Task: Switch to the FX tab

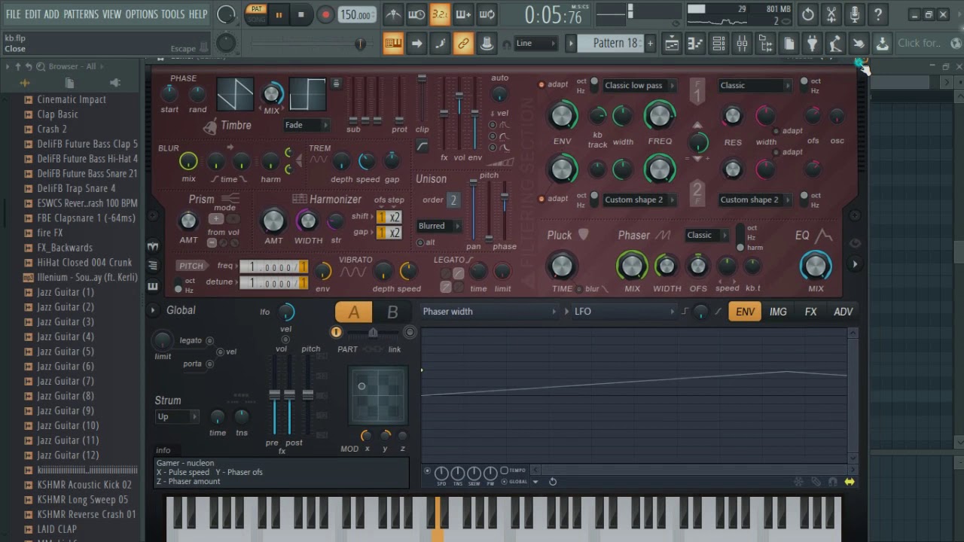Action: click(x=810, y=312)
